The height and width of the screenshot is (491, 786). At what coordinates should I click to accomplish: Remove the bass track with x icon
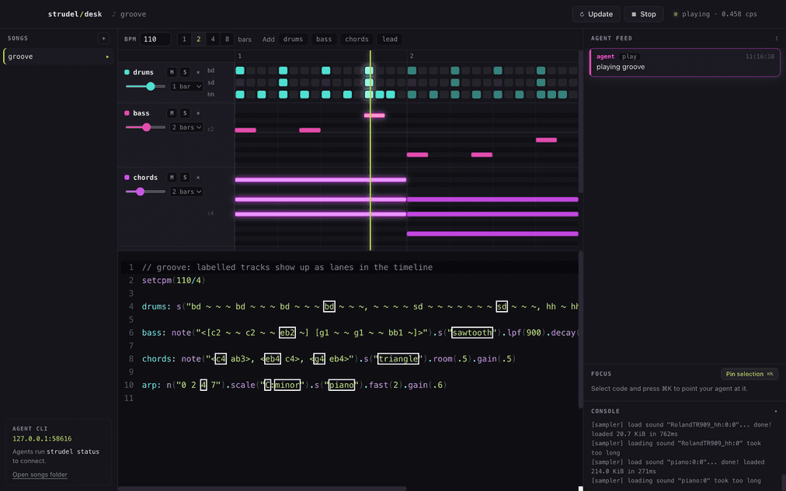coord(198,113)
